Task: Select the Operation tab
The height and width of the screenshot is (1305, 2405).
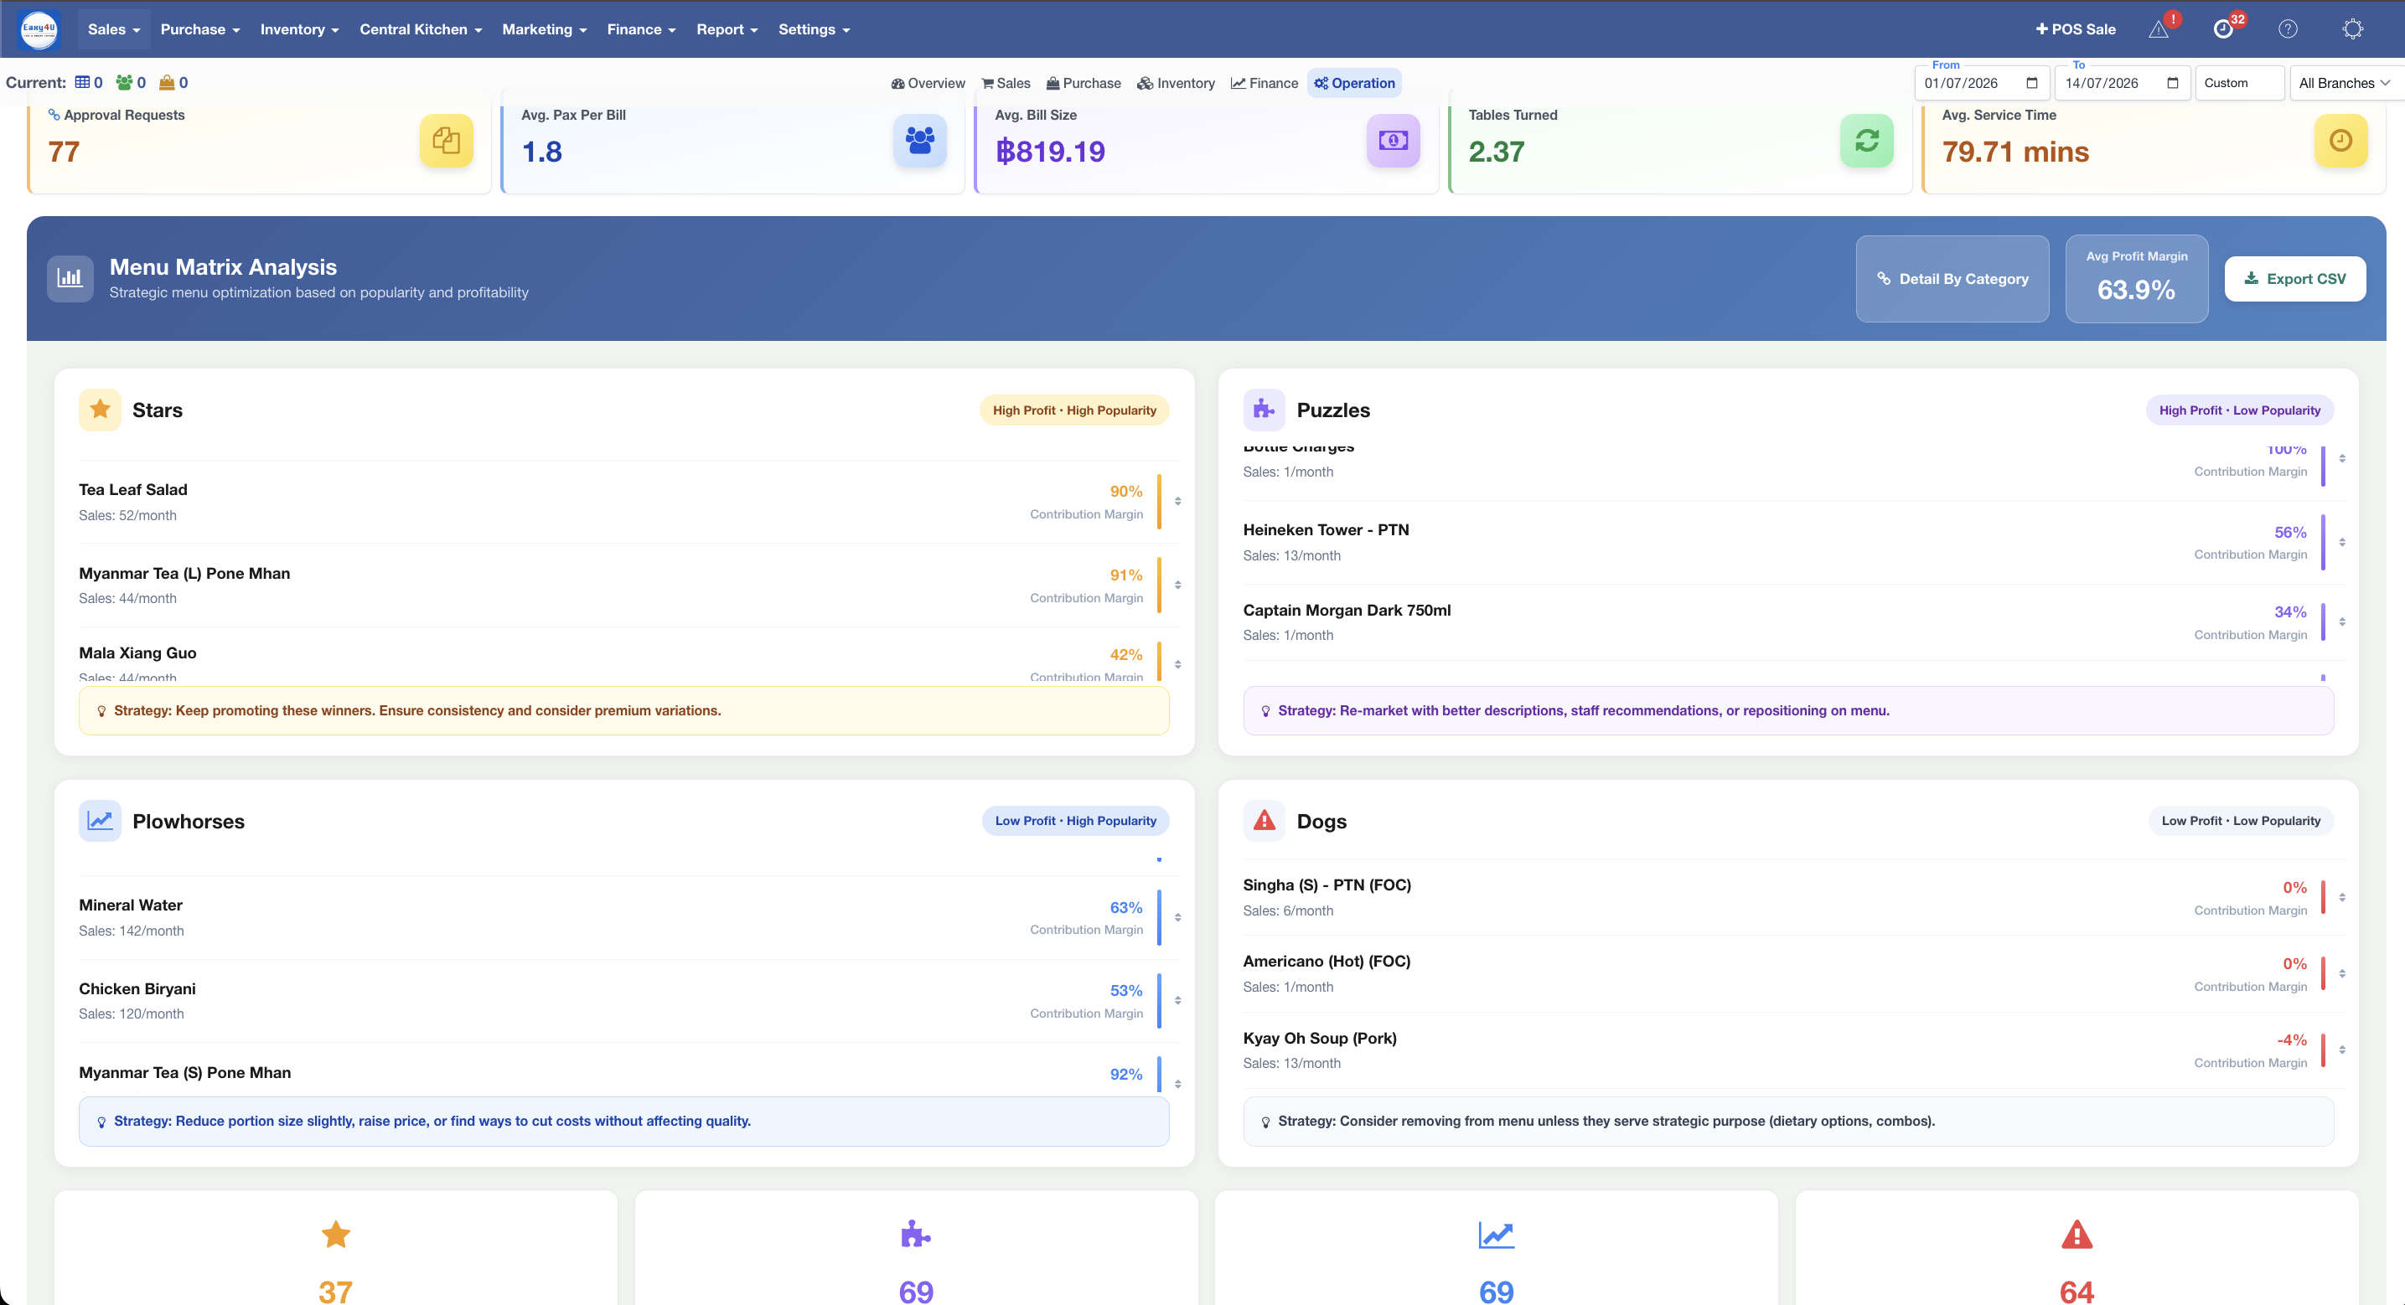Action: [x=1353, y=83]
